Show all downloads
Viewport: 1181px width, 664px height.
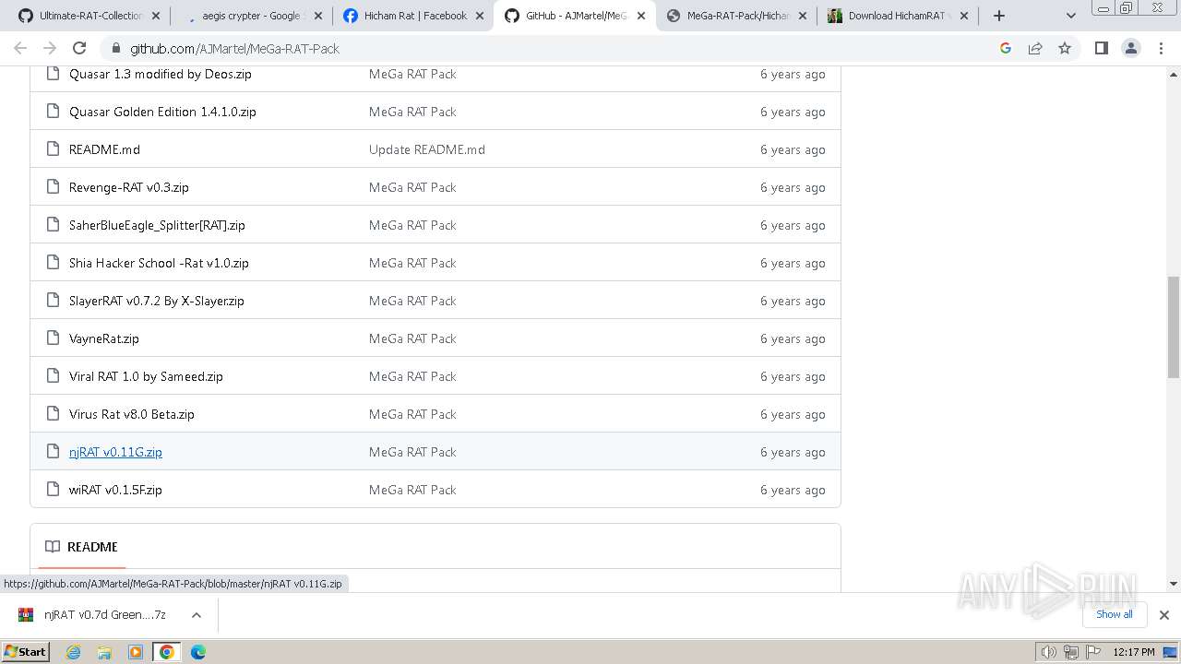click(1114, 614)
